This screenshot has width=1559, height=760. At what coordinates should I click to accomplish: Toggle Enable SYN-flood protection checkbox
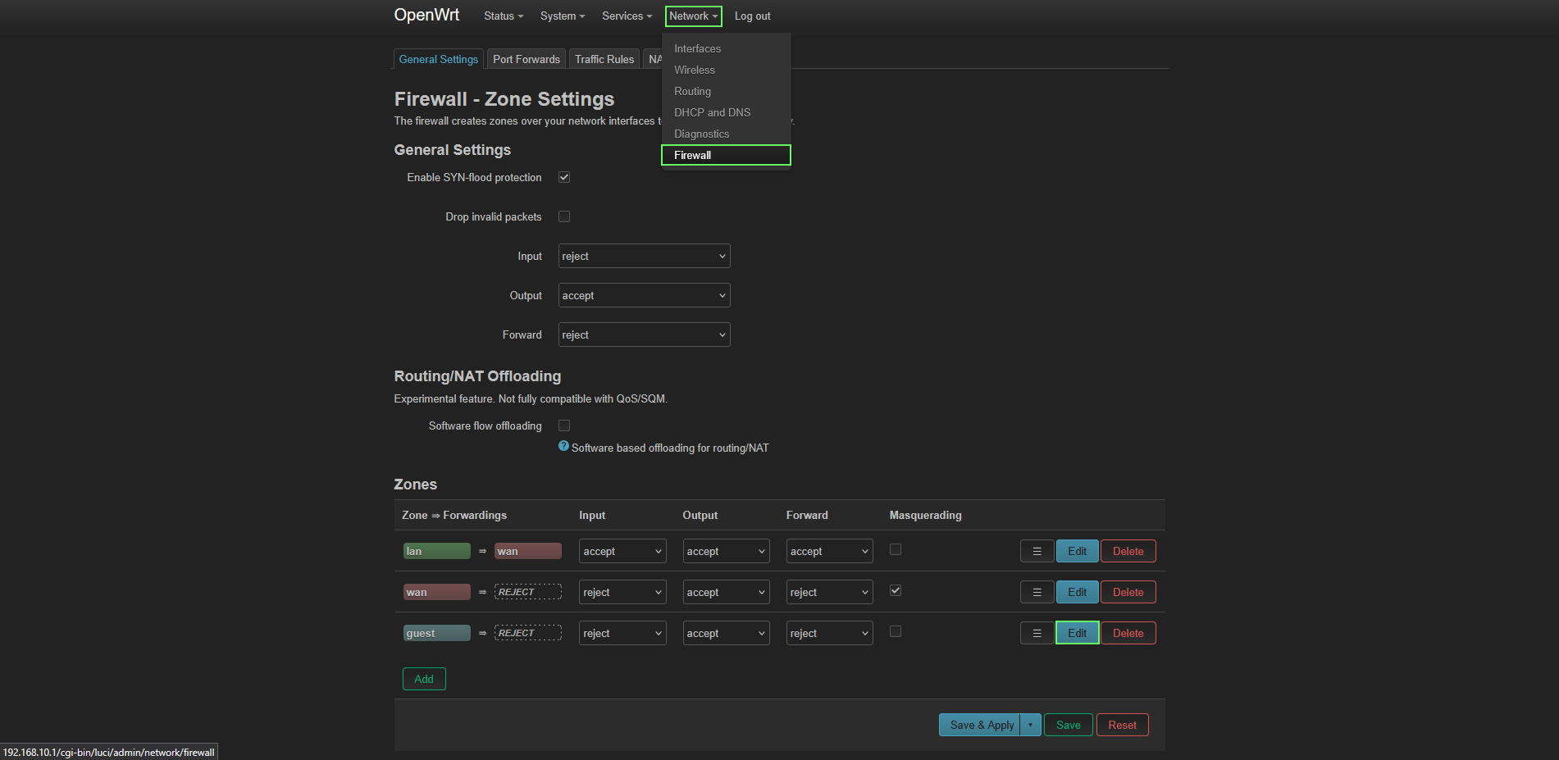click(x=564, y=177)
